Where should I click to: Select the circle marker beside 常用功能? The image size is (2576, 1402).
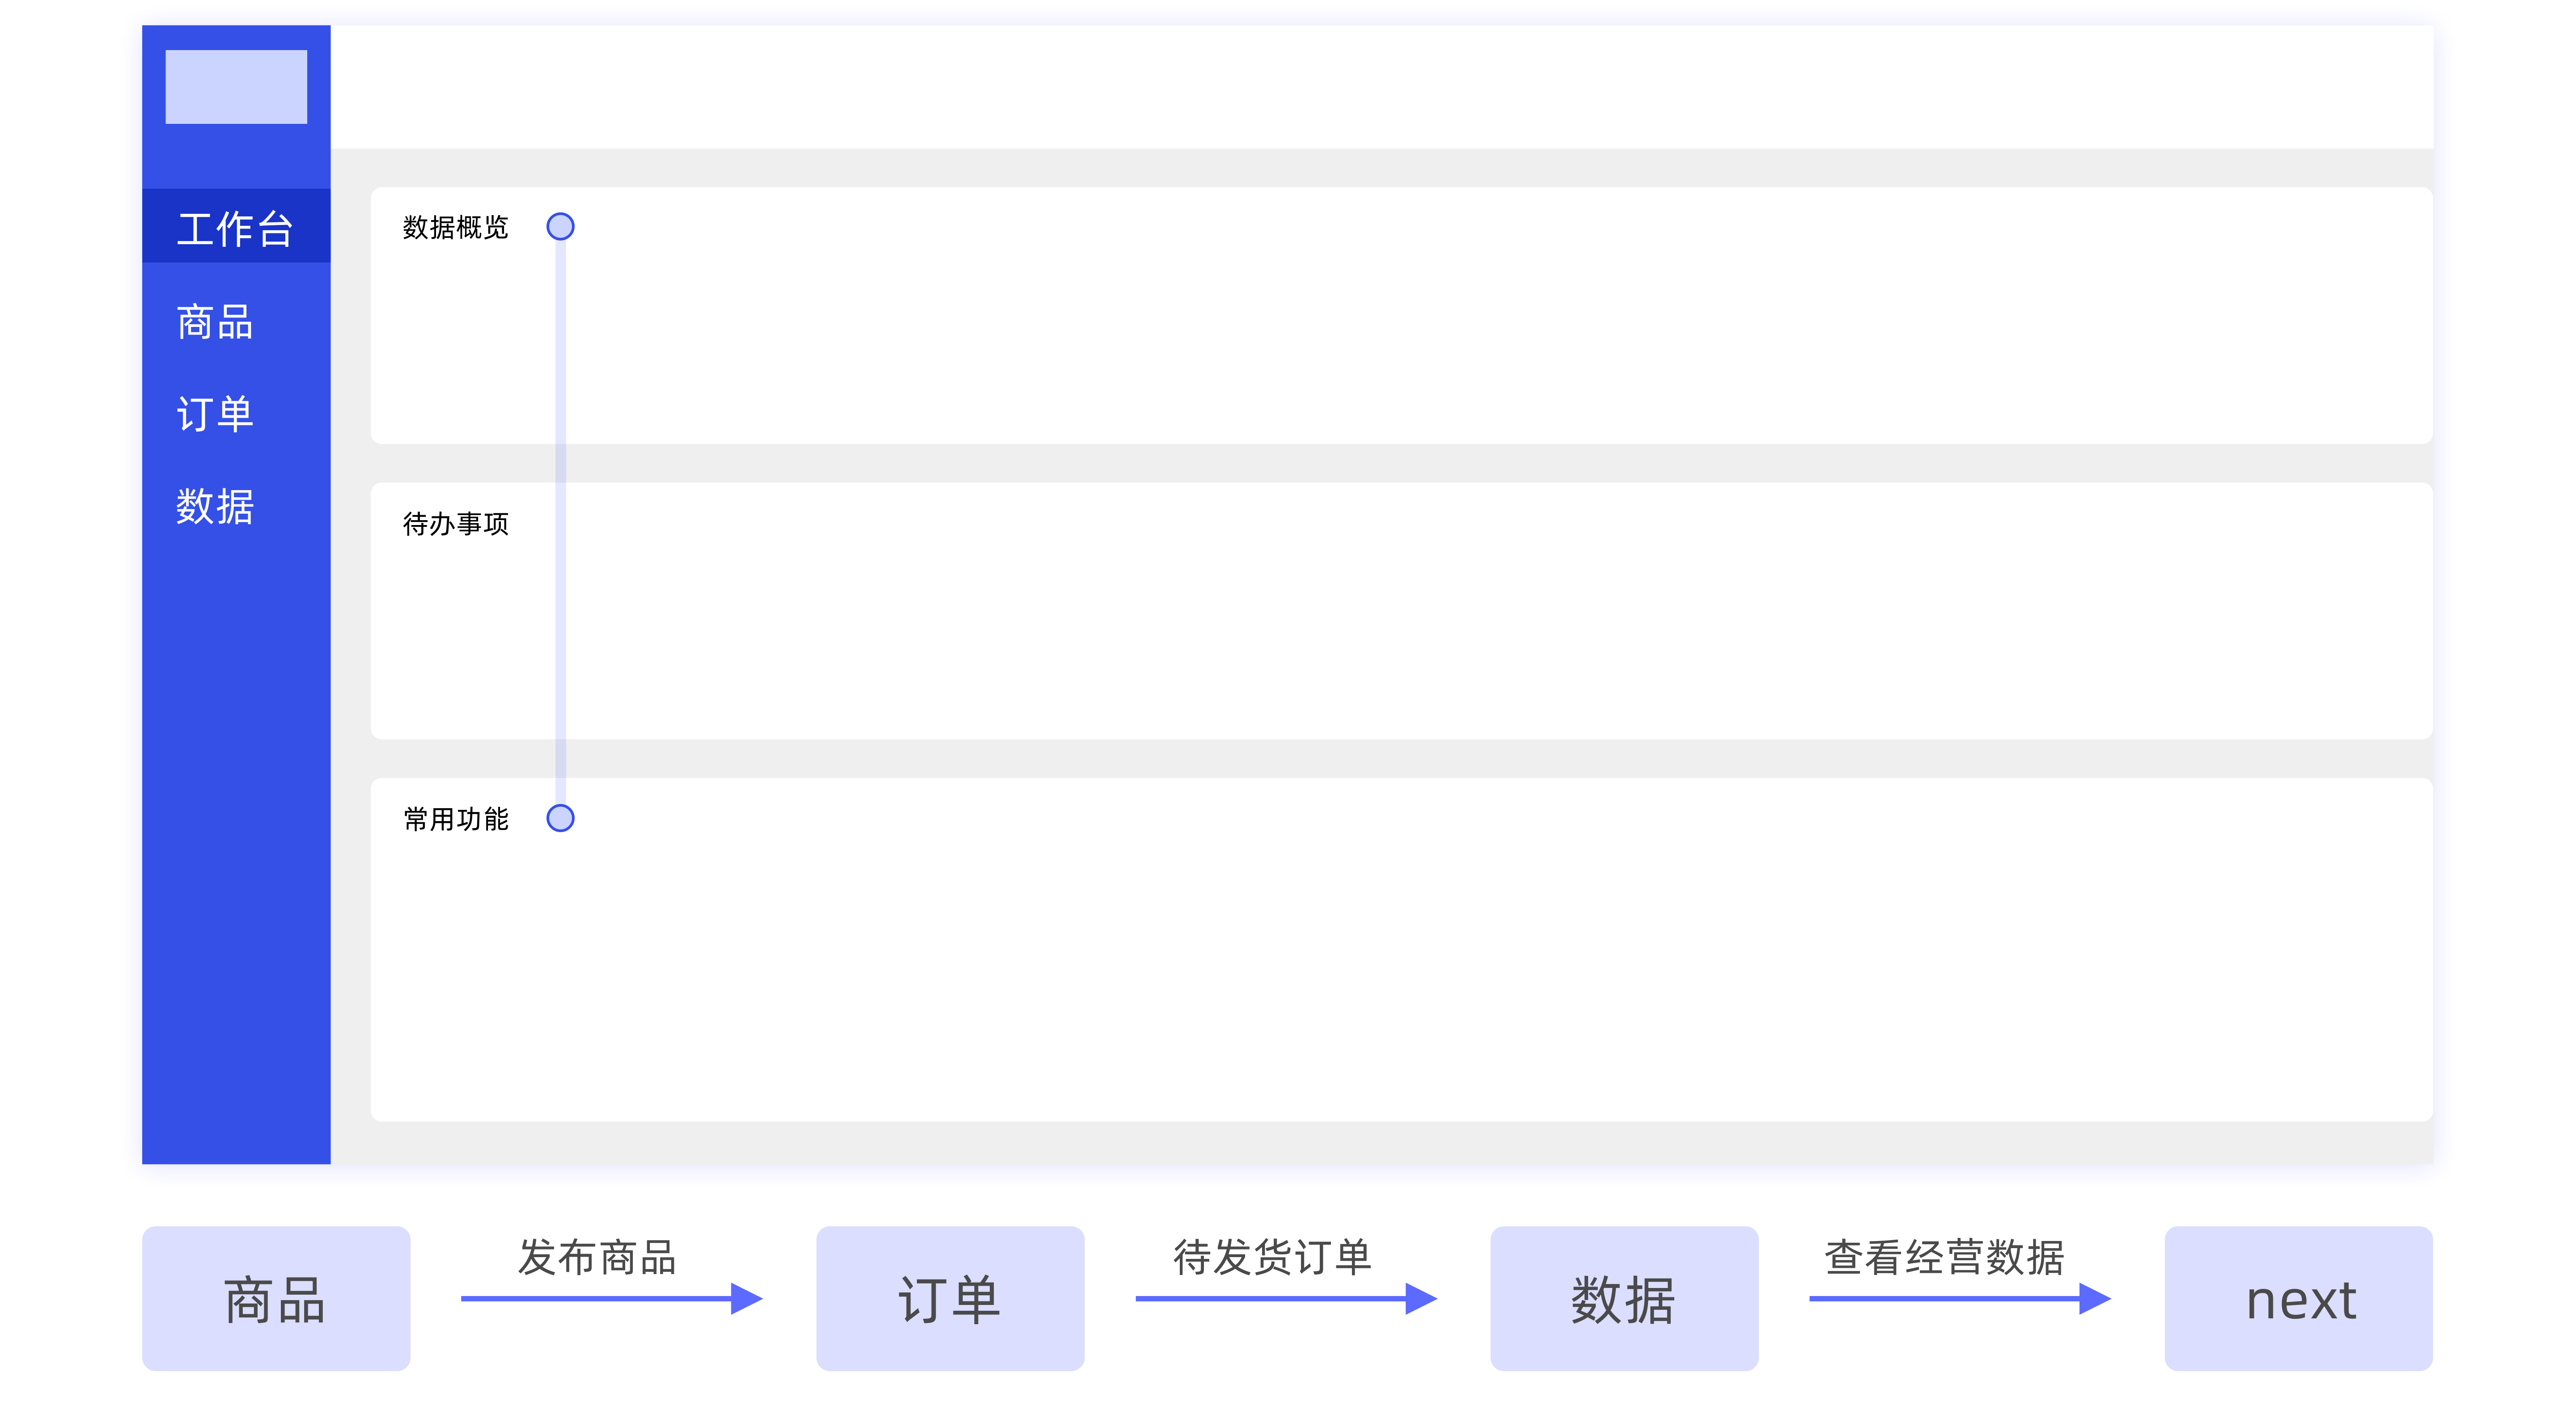[x=560, y=818]
